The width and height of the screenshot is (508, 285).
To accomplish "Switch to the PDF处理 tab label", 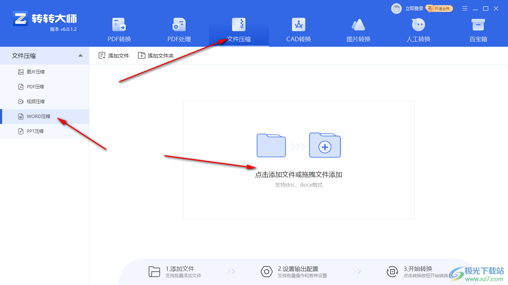I will (x=179, y=39).
